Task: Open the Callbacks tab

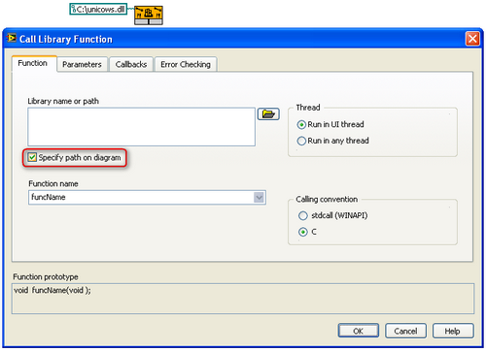Action: click(x=131, y=65)
